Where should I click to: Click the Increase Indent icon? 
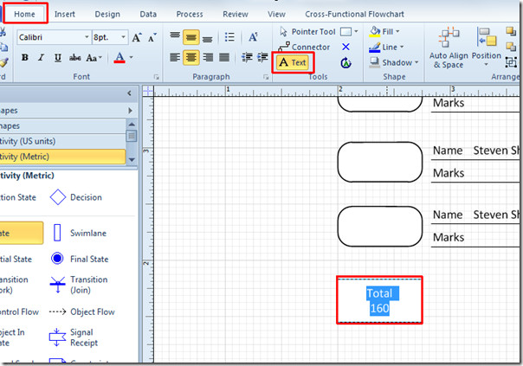click(263, 57)
